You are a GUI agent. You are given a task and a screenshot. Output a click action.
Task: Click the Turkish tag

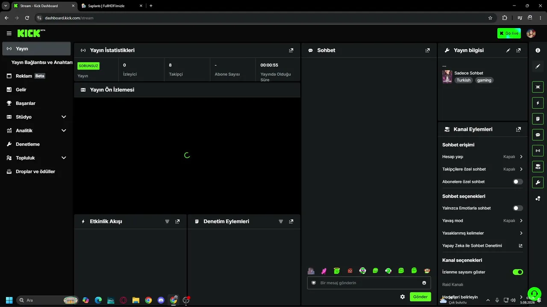463,80
